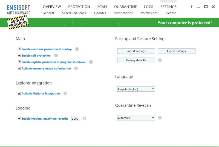Open the QUARANTINE menu section
219x147 pixels.
point(125,7)
